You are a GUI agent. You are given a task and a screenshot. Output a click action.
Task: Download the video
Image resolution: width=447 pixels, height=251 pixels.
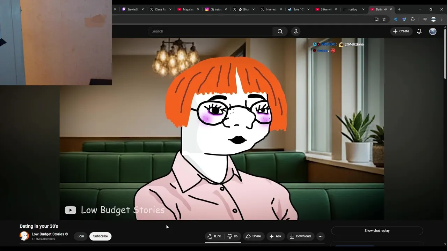pyautogui.click(x=300, y=236)
